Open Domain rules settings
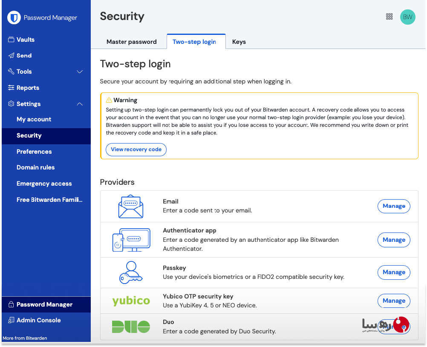Screen dimensions: 427x347 pyautogui.click(x=36, y=167)
